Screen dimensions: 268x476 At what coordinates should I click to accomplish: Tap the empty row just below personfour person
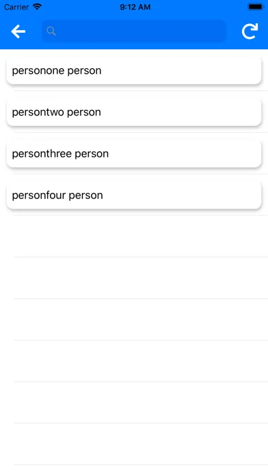pyautogui.click(x=141, y=236)
